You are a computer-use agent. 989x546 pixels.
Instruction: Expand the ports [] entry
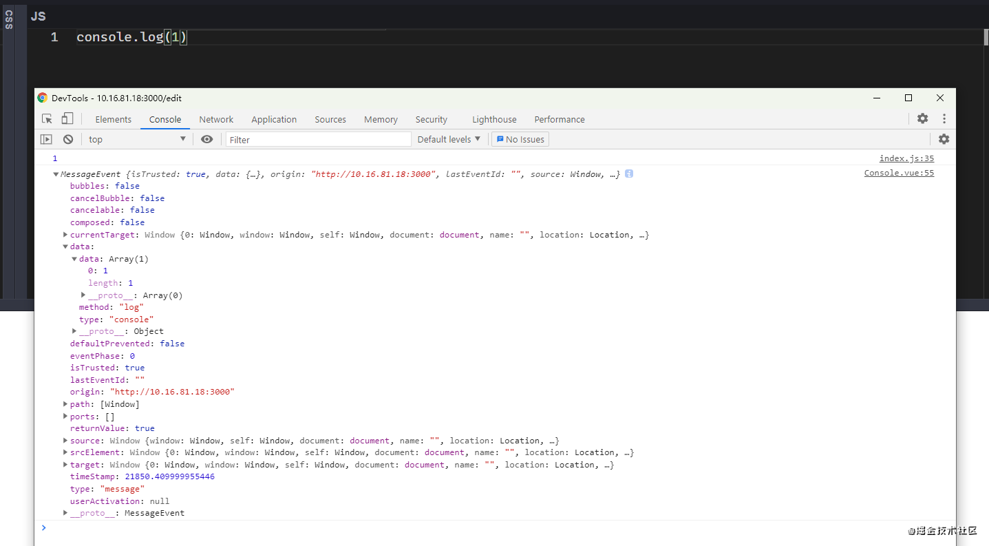[x=65, y=417]
